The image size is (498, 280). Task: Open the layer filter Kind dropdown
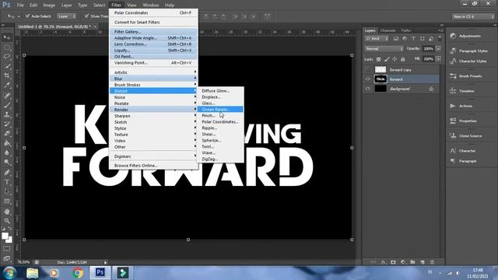click(377, 39)
